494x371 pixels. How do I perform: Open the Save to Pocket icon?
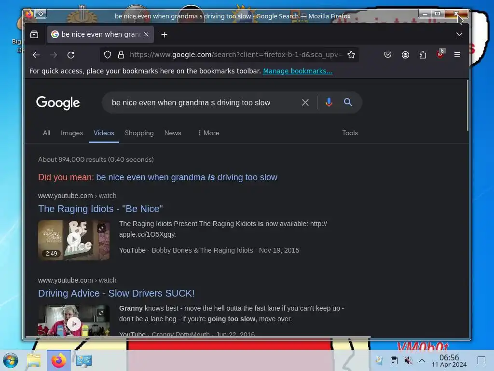tap(388, 55)
